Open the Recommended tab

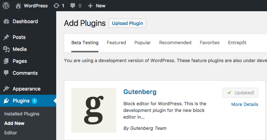click(175, 42)
